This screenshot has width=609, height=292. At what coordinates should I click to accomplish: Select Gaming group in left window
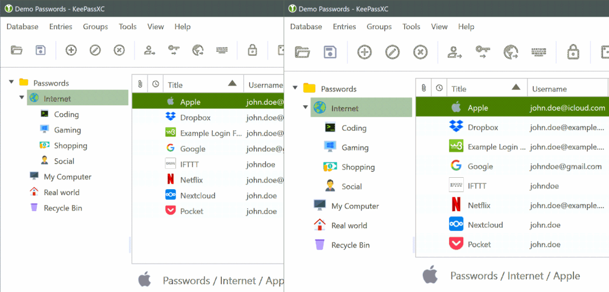[68, 130]
